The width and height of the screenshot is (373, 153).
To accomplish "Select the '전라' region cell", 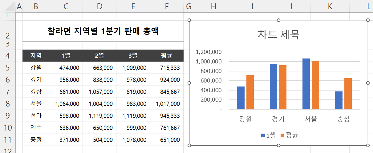I will 36,115.
